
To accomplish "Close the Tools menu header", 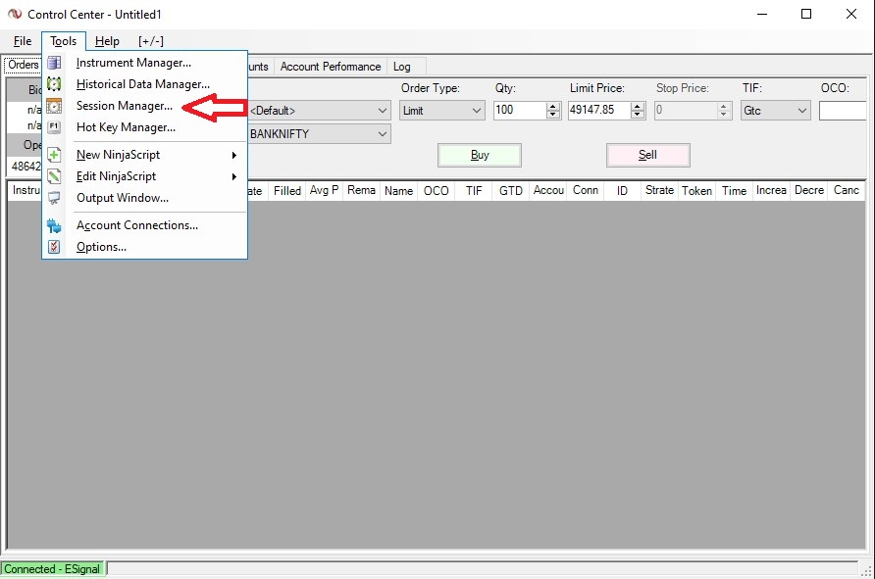I will pos(63,41).
